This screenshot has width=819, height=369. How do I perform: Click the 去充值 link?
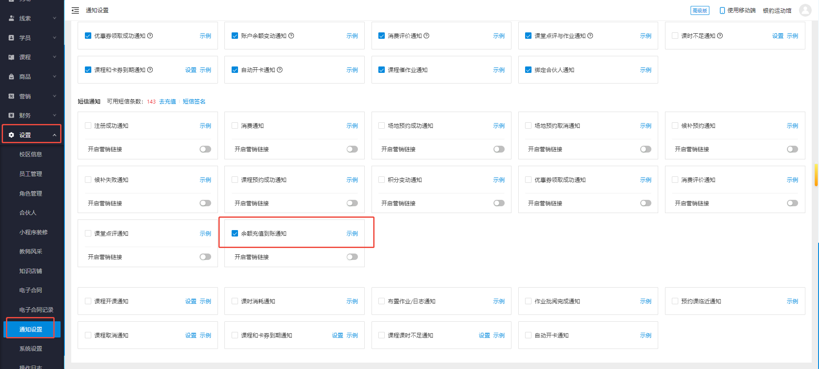coord(167,101)
